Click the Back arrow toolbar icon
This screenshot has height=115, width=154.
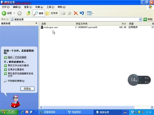(x=4, y=13)
